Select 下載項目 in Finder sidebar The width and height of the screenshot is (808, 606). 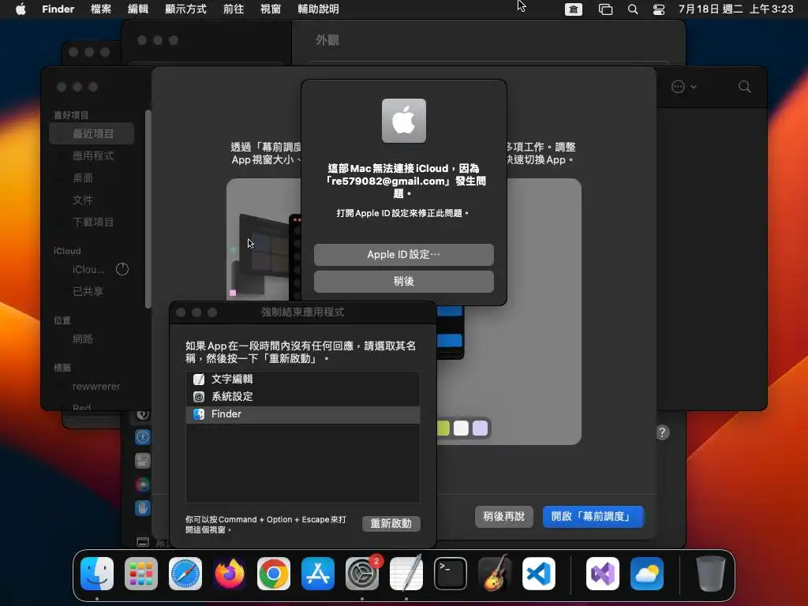[92, 222]
